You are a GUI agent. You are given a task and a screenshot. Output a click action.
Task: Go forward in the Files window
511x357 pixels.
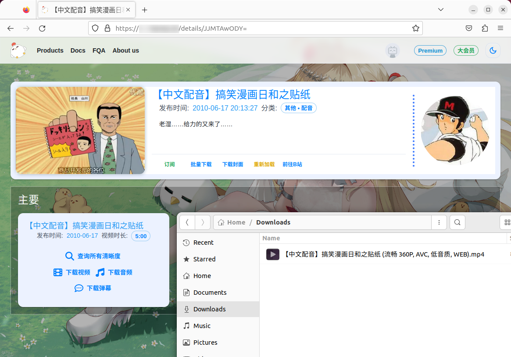203,222
